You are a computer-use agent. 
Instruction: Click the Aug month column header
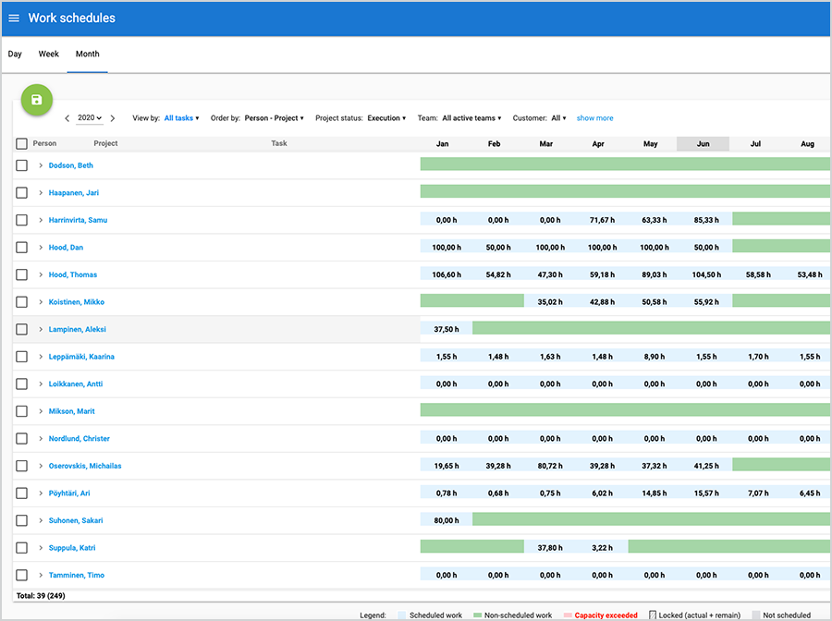(x=808, y=144)
